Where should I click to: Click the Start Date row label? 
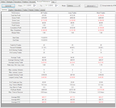pyautogui.click(x=16, y=38)
